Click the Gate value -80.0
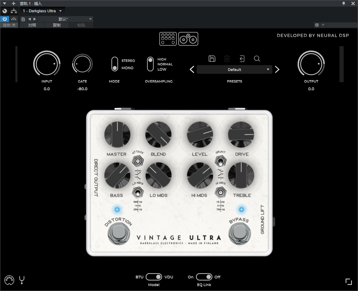The image size is (358, 291). coord(82,89)
